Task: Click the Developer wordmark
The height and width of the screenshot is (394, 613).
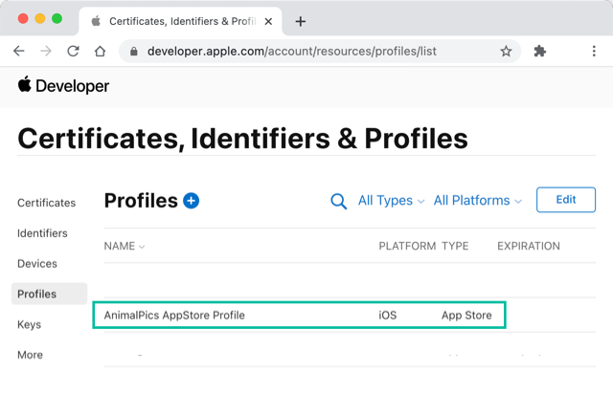Action: pyautogui.click(x=73, y=86)
